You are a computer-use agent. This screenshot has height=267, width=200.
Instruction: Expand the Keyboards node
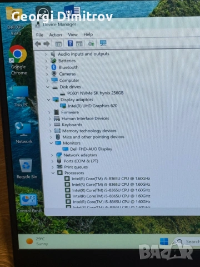[x=50, y=125]
